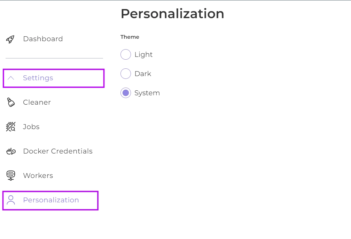This screenshot has width=351, height=239.
Task: Open the Jobs settings page
Action: click(x=31, y=127)
